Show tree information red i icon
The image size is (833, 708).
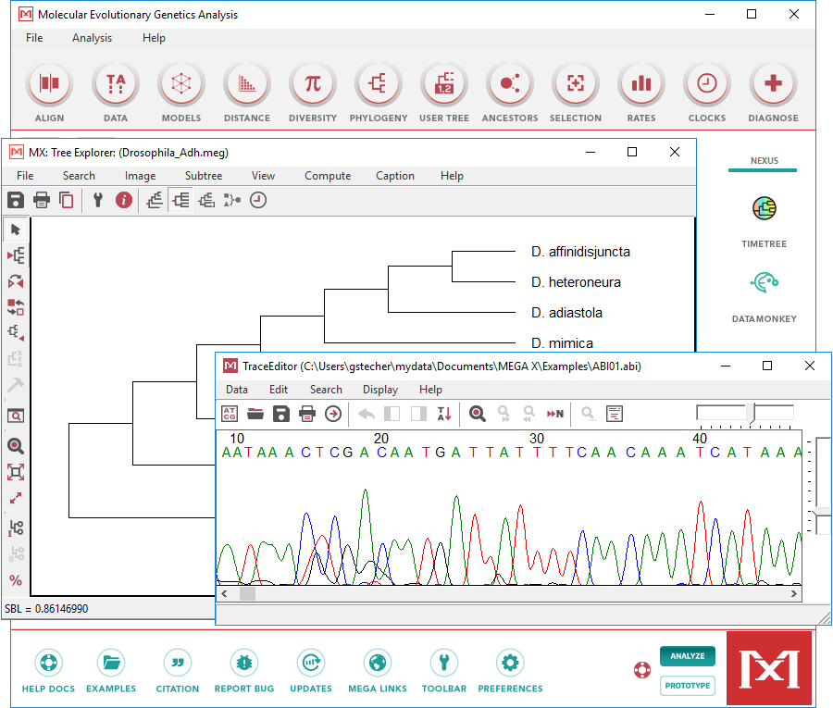124,200
